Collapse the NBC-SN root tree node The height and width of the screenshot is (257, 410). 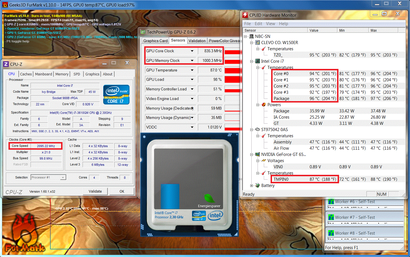(245, 36)
